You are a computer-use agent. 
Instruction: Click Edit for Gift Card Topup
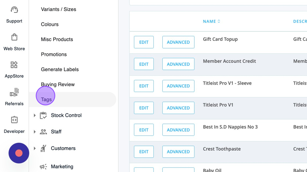pos(144,42)
